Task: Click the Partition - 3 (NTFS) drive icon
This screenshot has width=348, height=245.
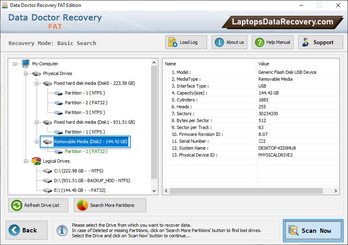Action: pos(58,113)
